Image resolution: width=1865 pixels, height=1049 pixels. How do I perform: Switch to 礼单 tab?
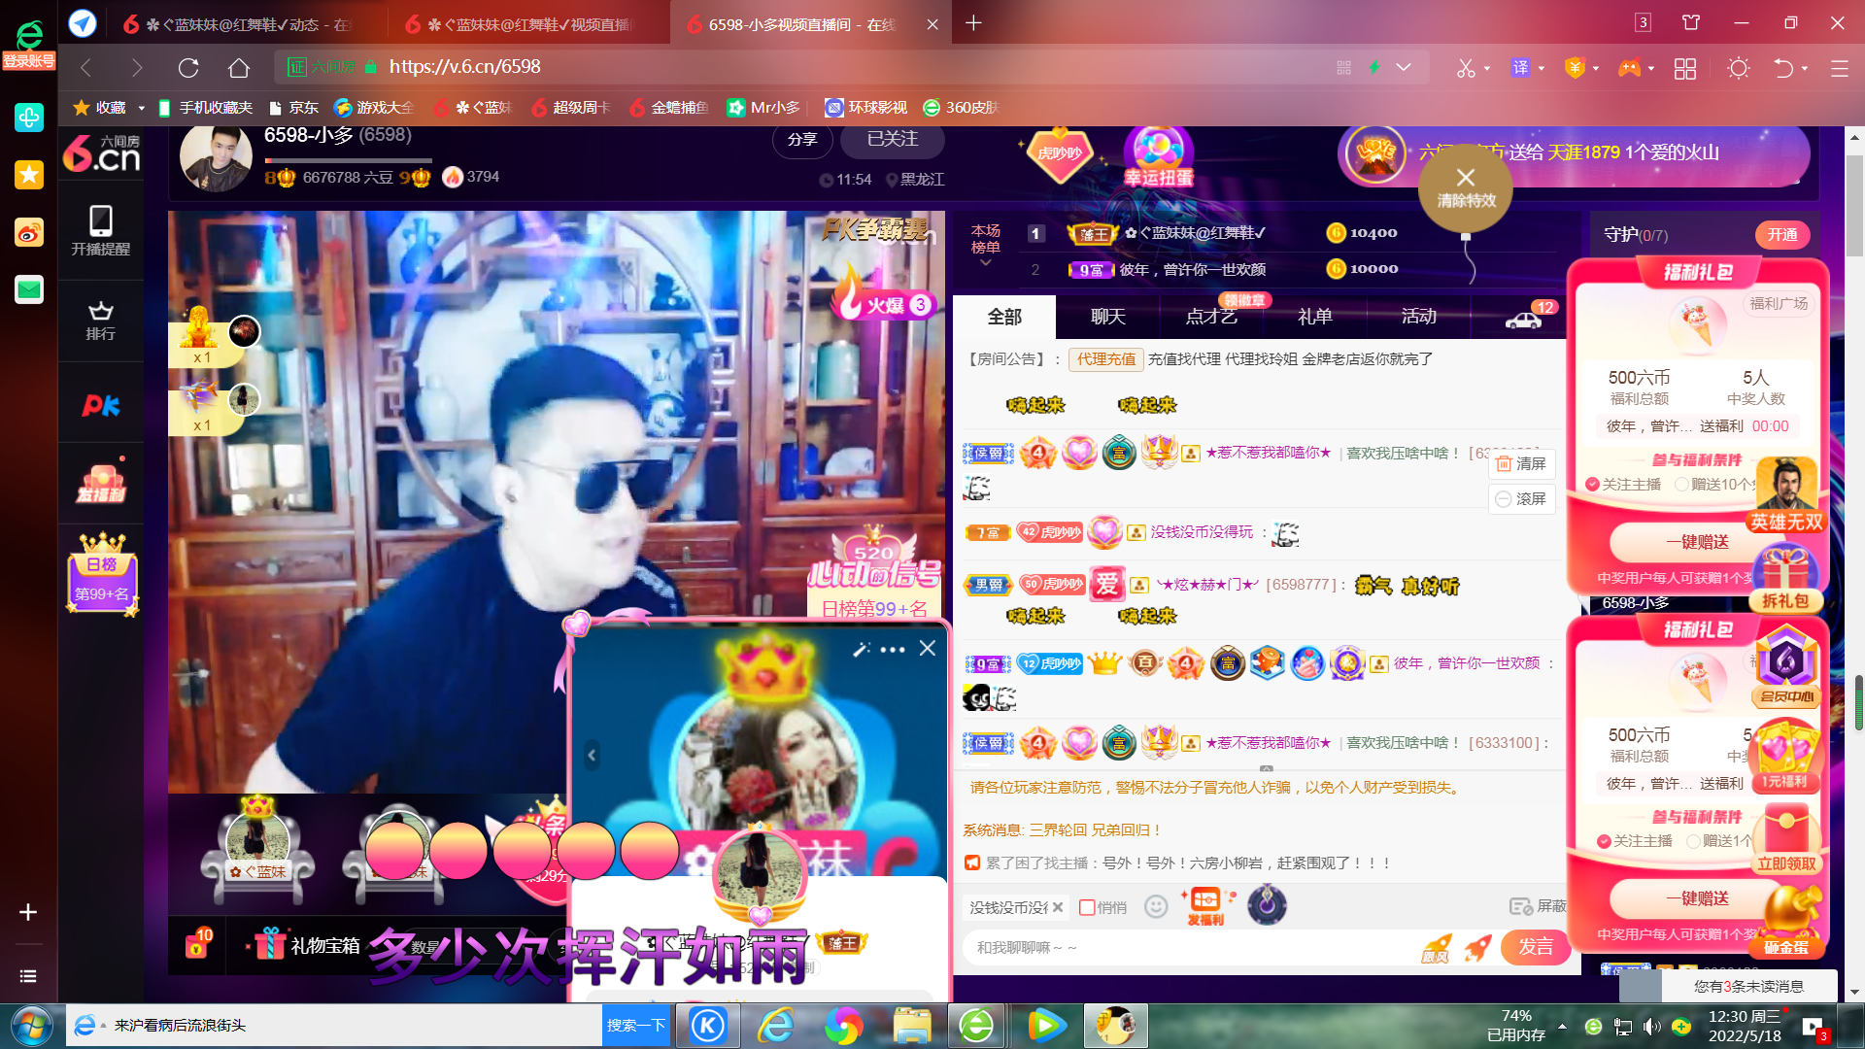point(1315,317)
